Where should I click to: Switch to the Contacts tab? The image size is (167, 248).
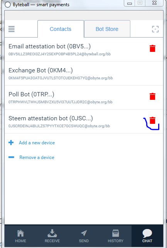pos(61,29)
